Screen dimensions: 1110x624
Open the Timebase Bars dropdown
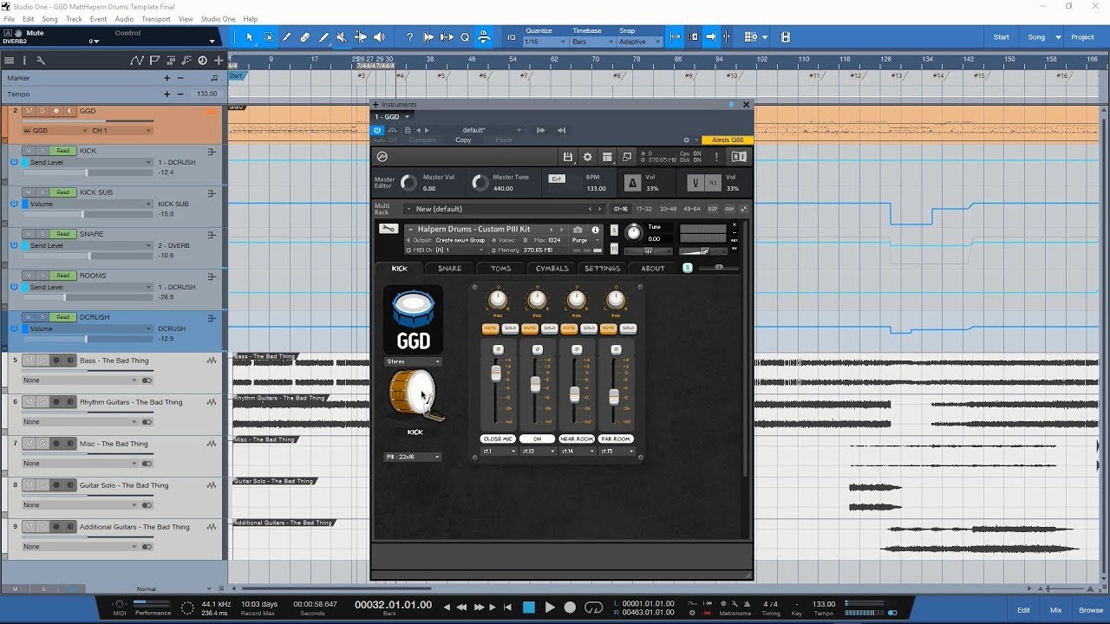(591, 42)
